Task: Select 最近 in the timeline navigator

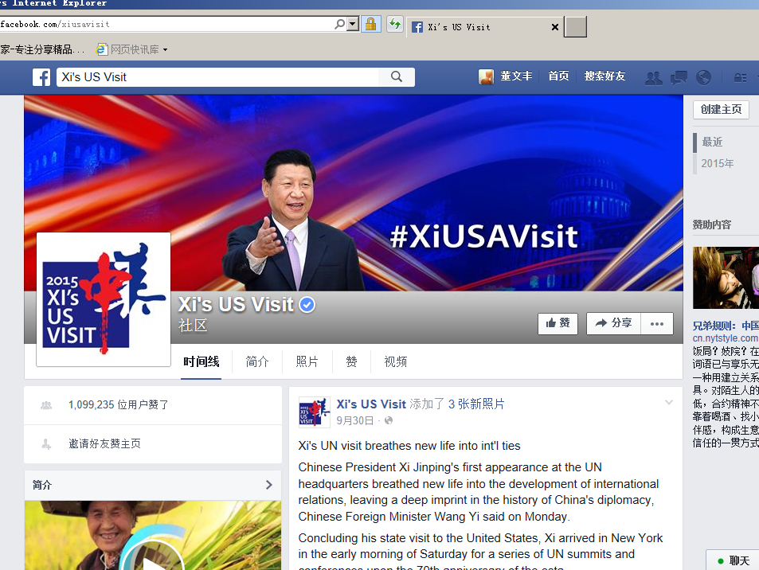Action: pyautogui.click(x=712, y=142)
